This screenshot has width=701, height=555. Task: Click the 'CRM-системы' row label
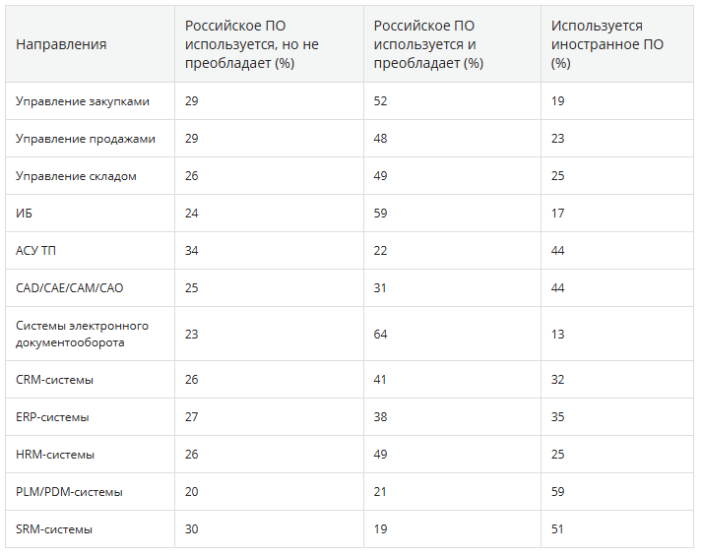coord(55,380)
